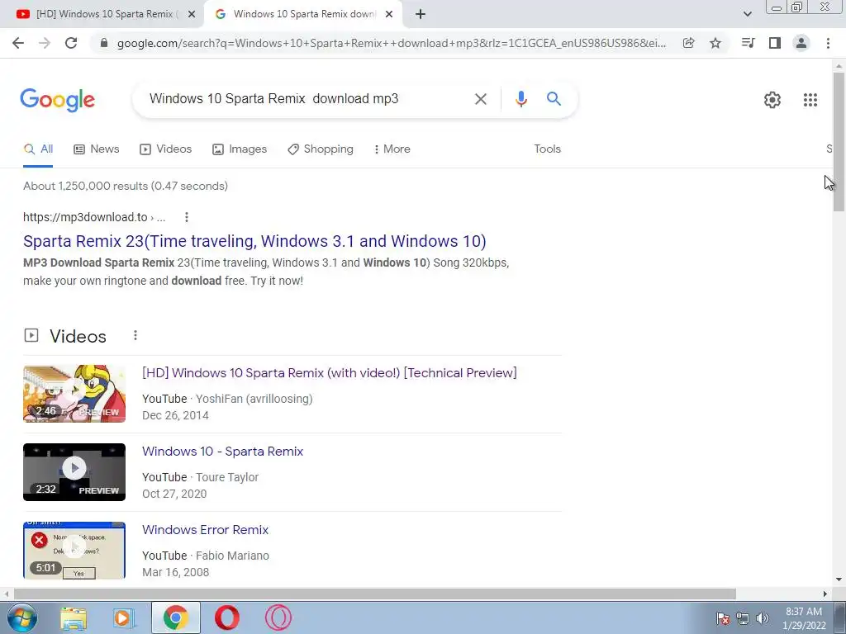The image size is (846, 634).
Task: Open the Tools search options
Action: coord(548,149)
